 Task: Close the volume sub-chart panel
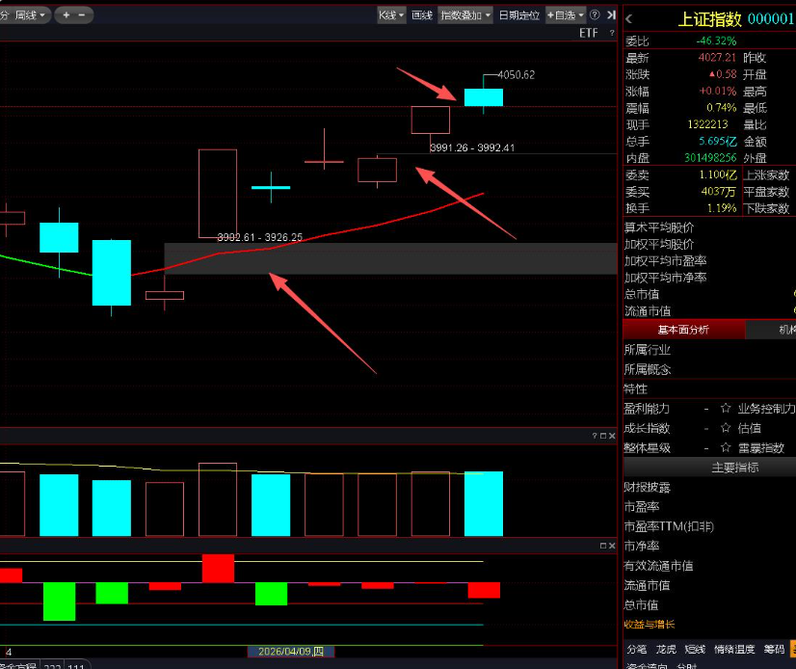611,437
